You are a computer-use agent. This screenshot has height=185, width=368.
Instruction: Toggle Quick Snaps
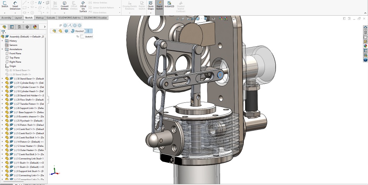click(x=151, y=5)
